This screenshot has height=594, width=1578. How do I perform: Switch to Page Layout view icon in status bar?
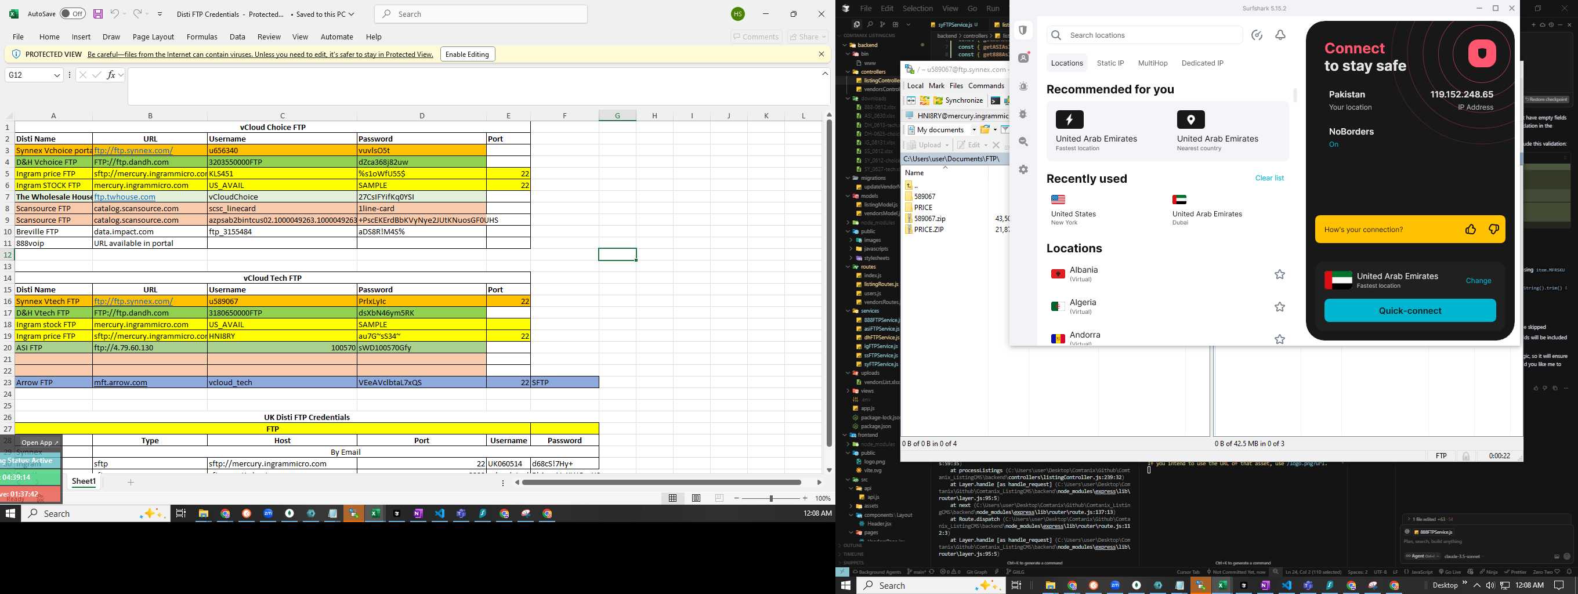[696, 498]
